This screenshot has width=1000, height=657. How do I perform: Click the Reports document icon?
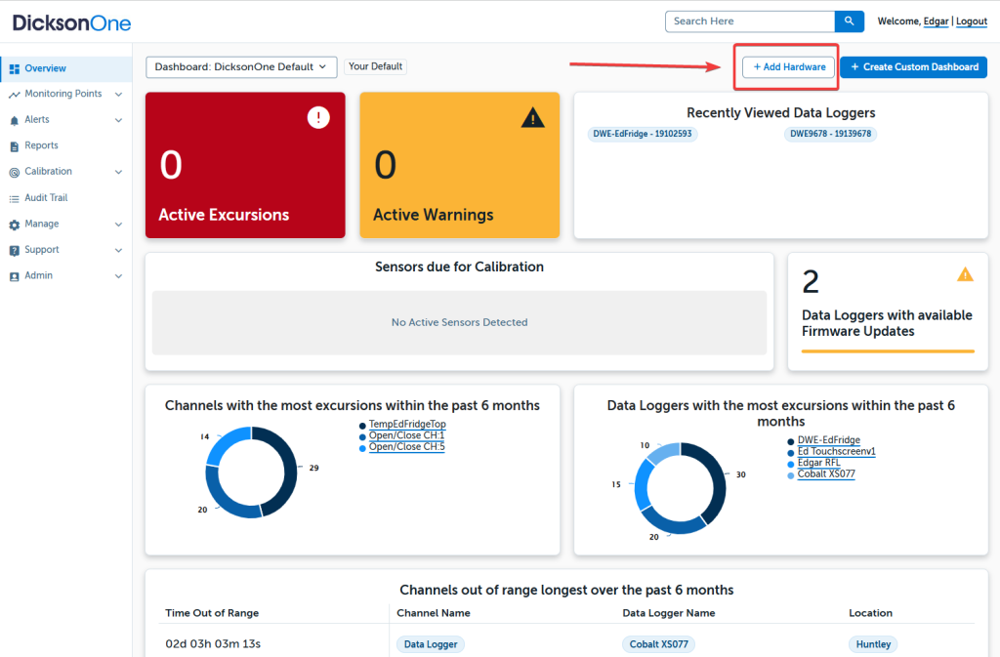pyautogui.click(x=15, y=146)
